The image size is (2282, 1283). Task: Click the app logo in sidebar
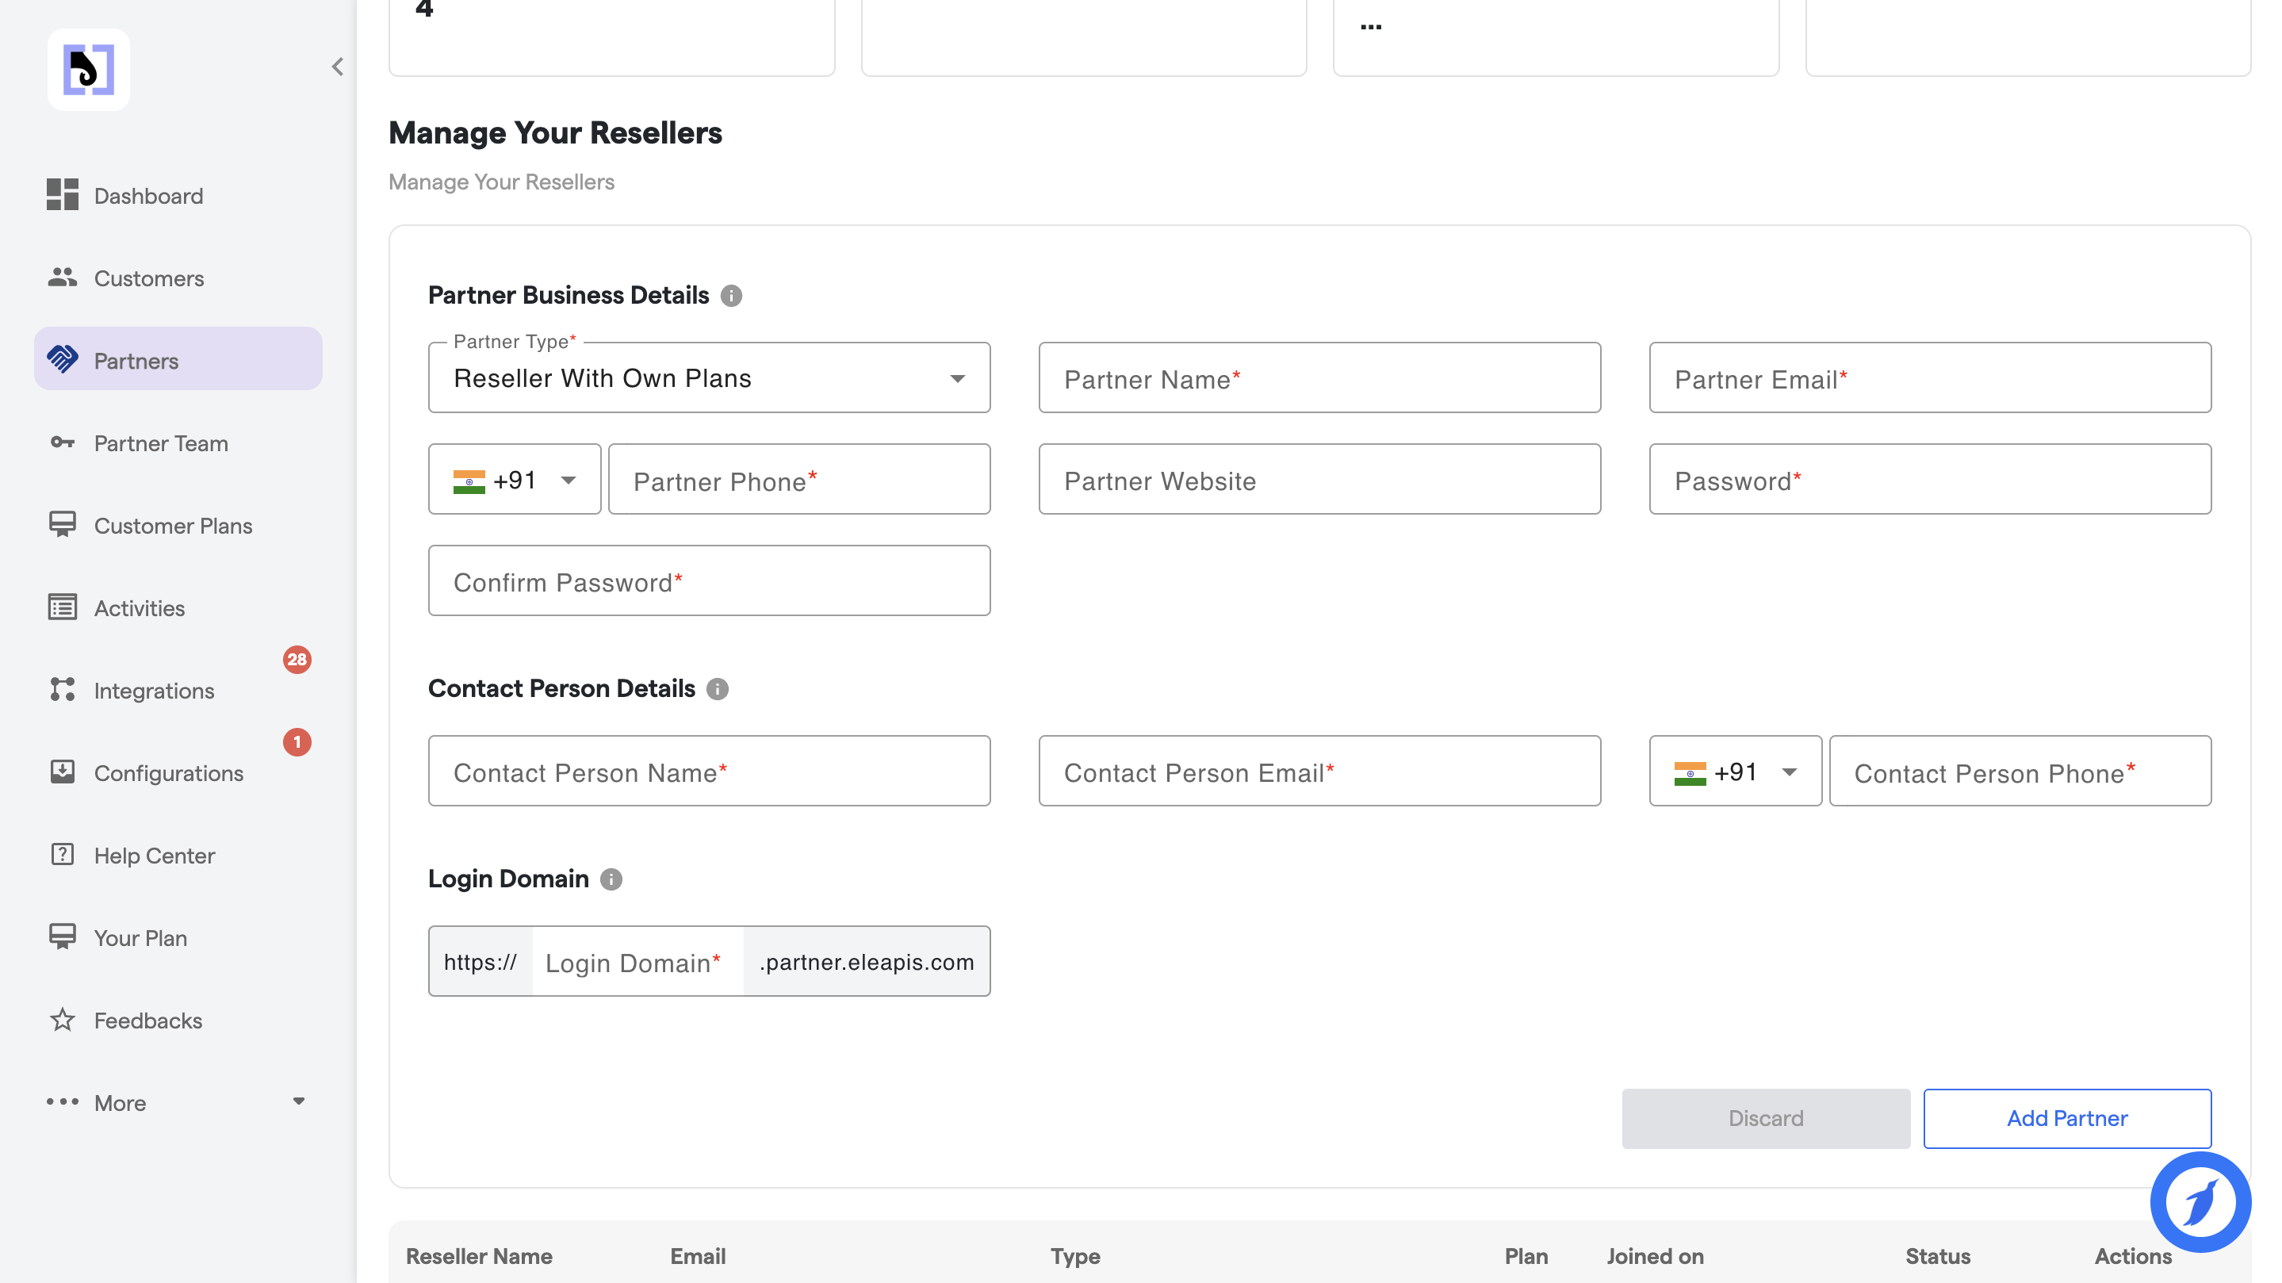click(89, 69)
